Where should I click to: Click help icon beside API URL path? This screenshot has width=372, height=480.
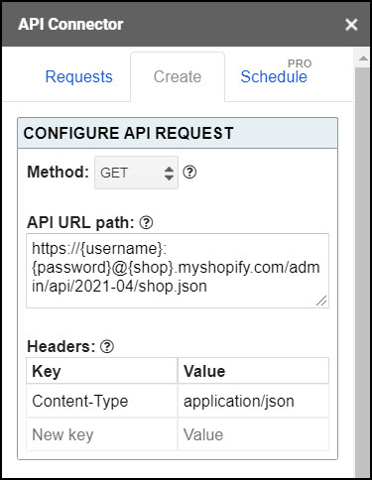coord(146,223)
